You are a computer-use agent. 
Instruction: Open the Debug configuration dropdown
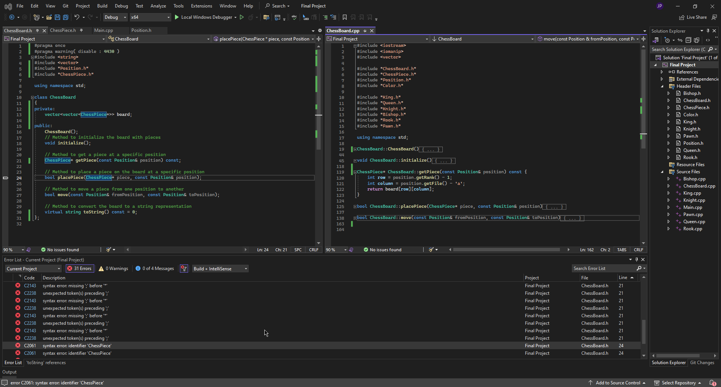pos(115,17)
